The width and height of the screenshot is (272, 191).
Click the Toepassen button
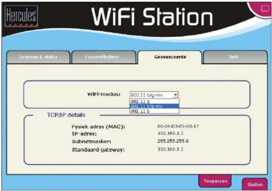pos(215,181)
